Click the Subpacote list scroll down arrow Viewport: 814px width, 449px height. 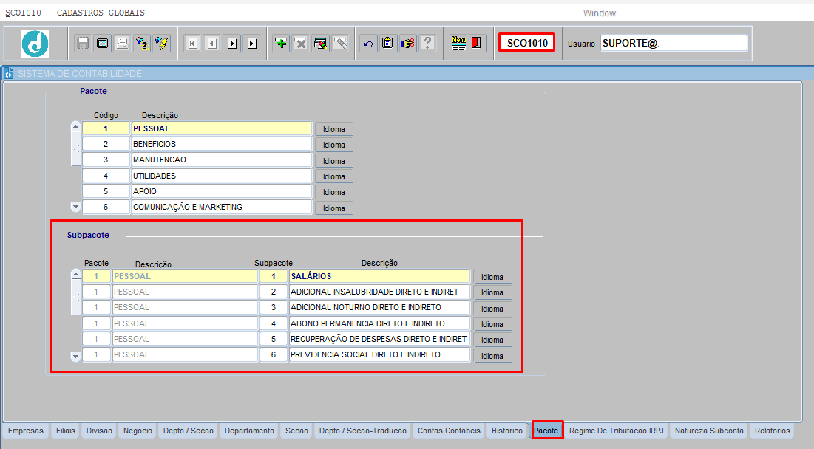pos(76,356)
